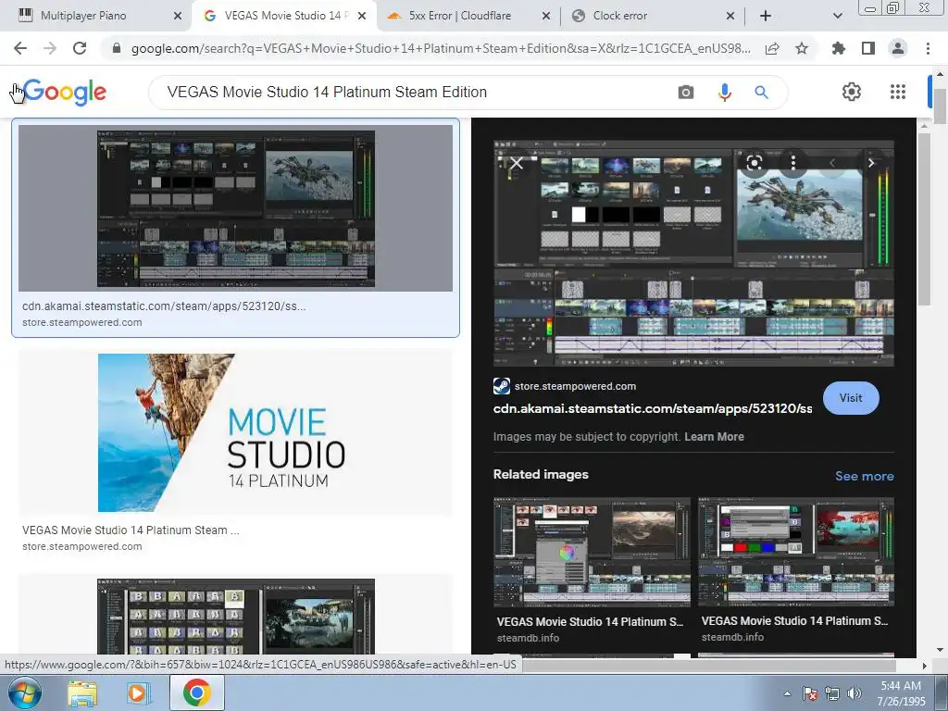Viewport: 948px width, 711px height.
Task: Go back to the previous page
Action: pos(20,48)
